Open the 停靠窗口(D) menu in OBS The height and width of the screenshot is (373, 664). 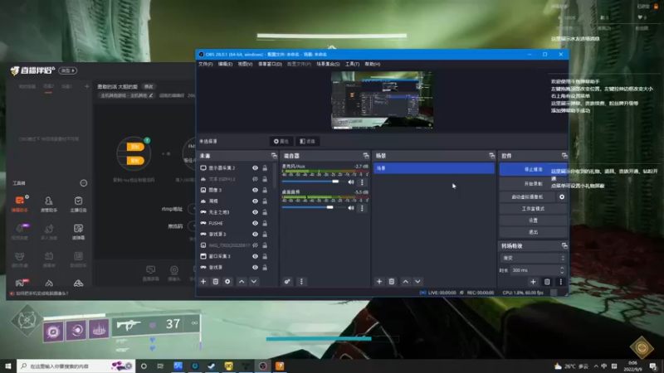click(x=270, y=65)
